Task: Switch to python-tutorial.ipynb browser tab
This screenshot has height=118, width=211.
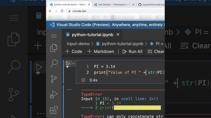Action: (70, 5)
